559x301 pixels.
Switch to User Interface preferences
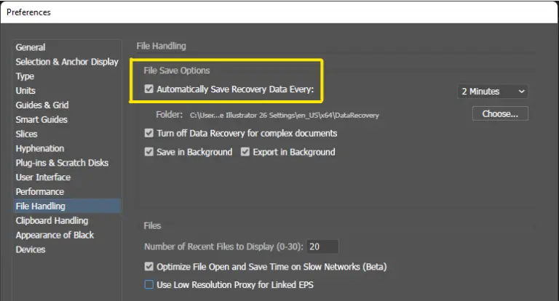pos(43,177)
